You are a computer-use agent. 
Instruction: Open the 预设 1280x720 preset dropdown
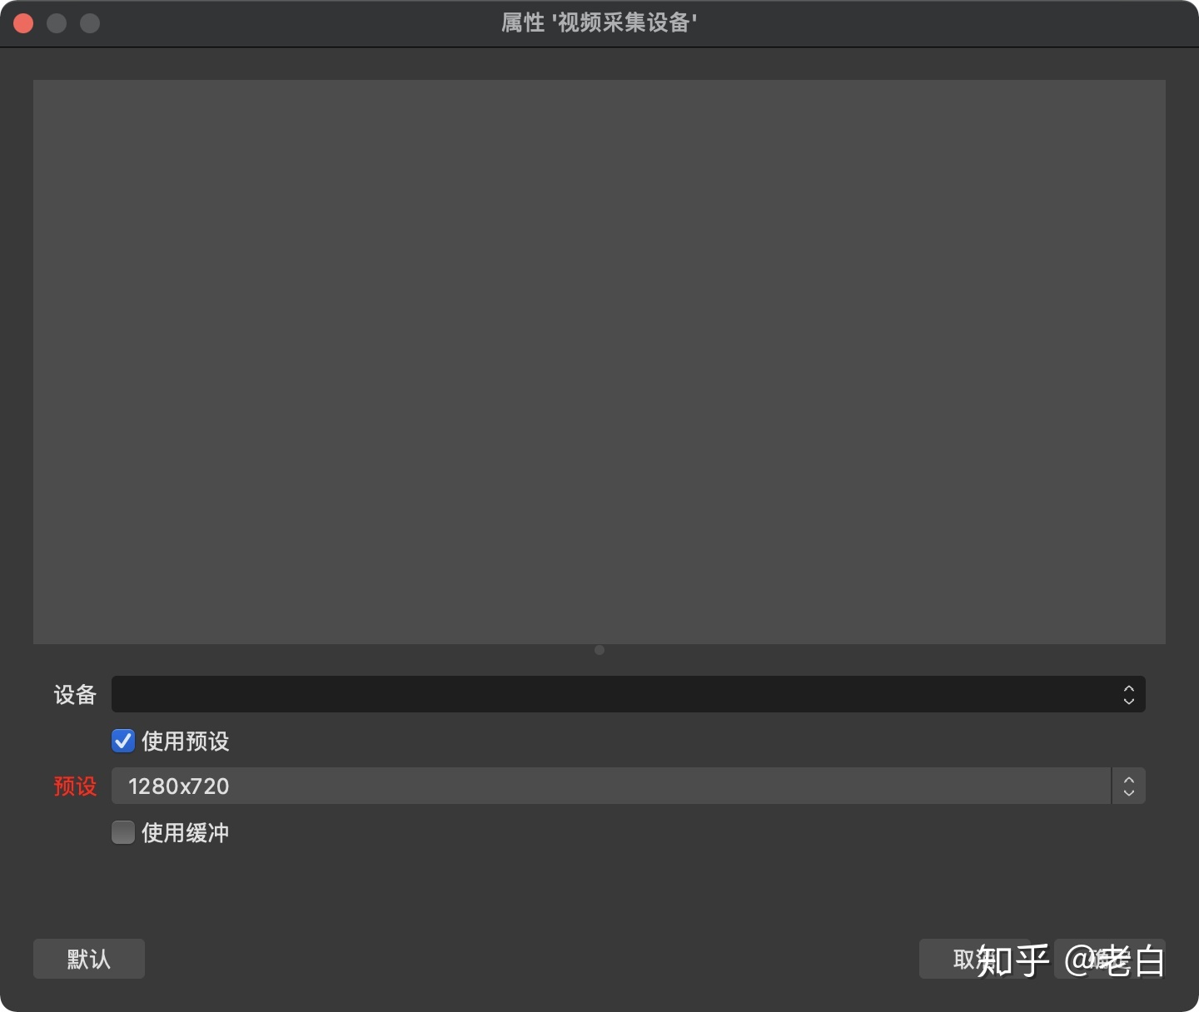tap(628, 786)
